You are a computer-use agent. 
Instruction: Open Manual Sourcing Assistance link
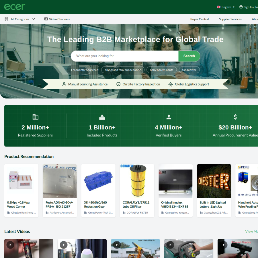(x=88, y=84)
